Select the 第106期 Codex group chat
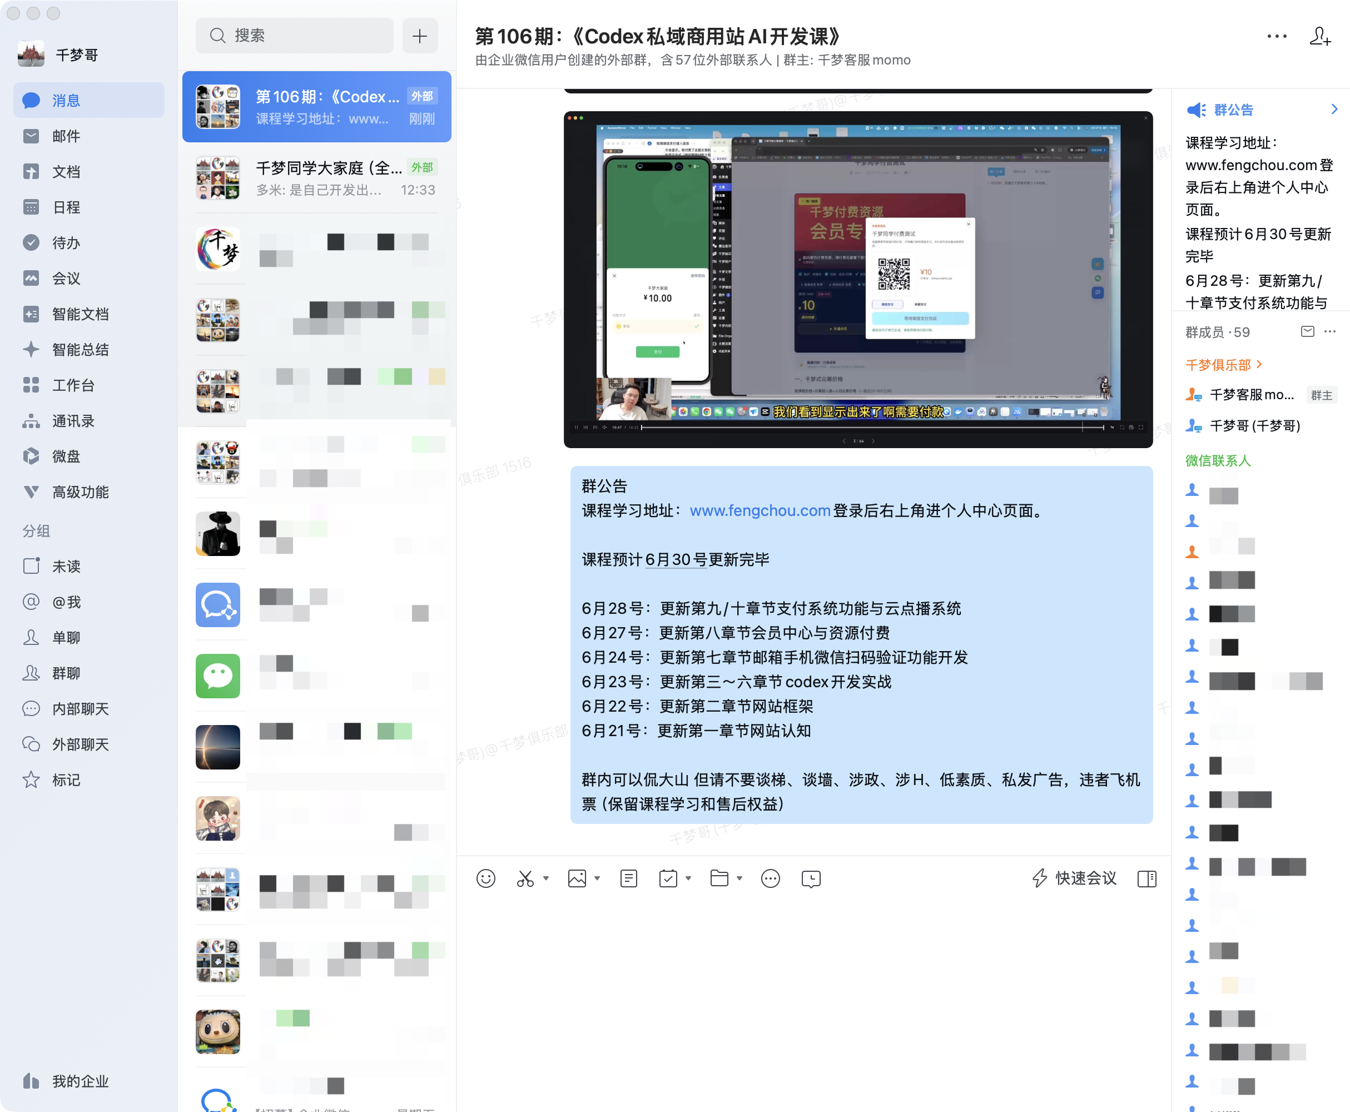The image size is (1350, 1112). tap(316, 106)
